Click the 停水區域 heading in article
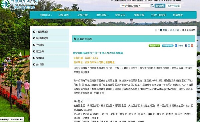 (78, 101)
